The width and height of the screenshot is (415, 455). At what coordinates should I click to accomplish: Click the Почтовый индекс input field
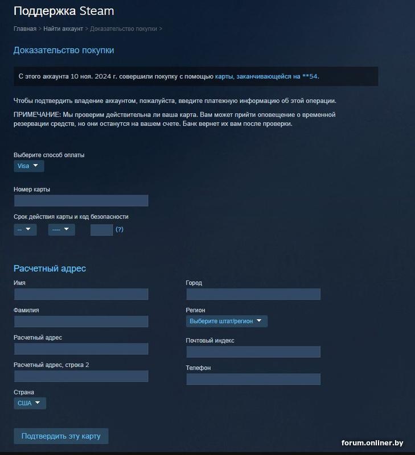point(253,351)
